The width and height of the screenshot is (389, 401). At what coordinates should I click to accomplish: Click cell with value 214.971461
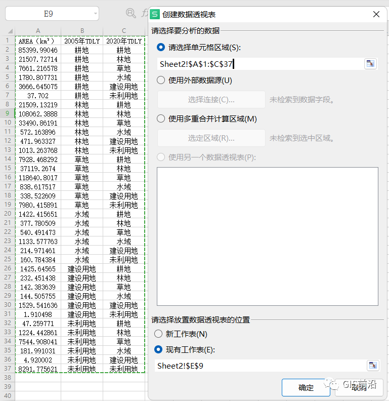tap(38, 251)
